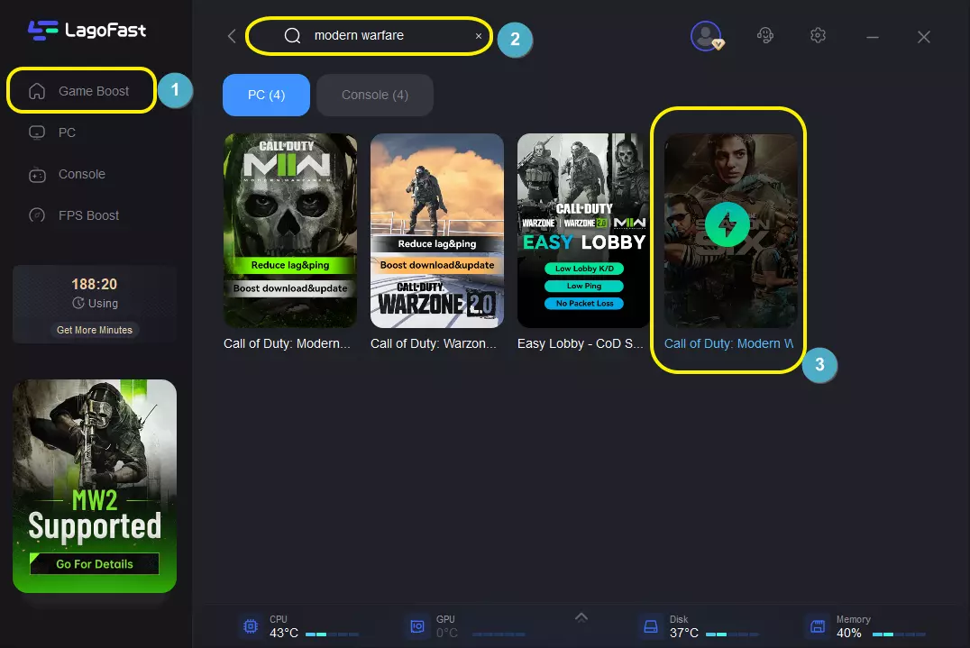Open the PC sidebar section

pos(67,132)
